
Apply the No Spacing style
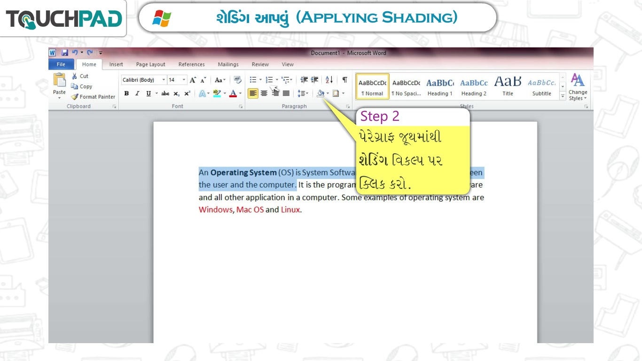[x=406, y=86]
